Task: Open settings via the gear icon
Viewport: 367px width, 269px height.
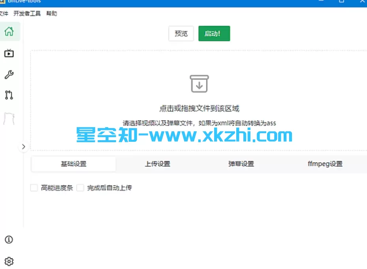Action: coord(9,261)
